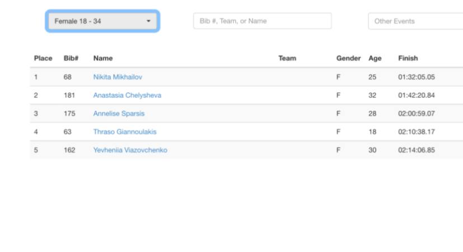
Task: Click the 02:00:59.07 finish time
Action: pyautogui.click(x=416, y=113)
